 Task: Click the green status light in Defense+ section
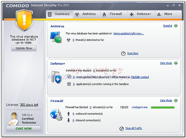point(176,63)
